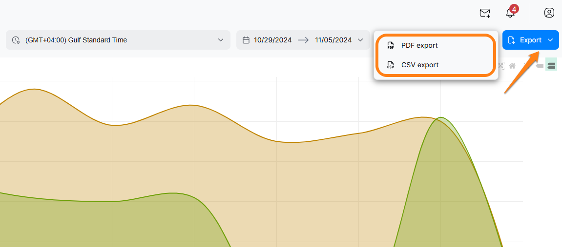The image size is (562, 247).
Task: Open the user profile icon
Action: click(549, 13)
